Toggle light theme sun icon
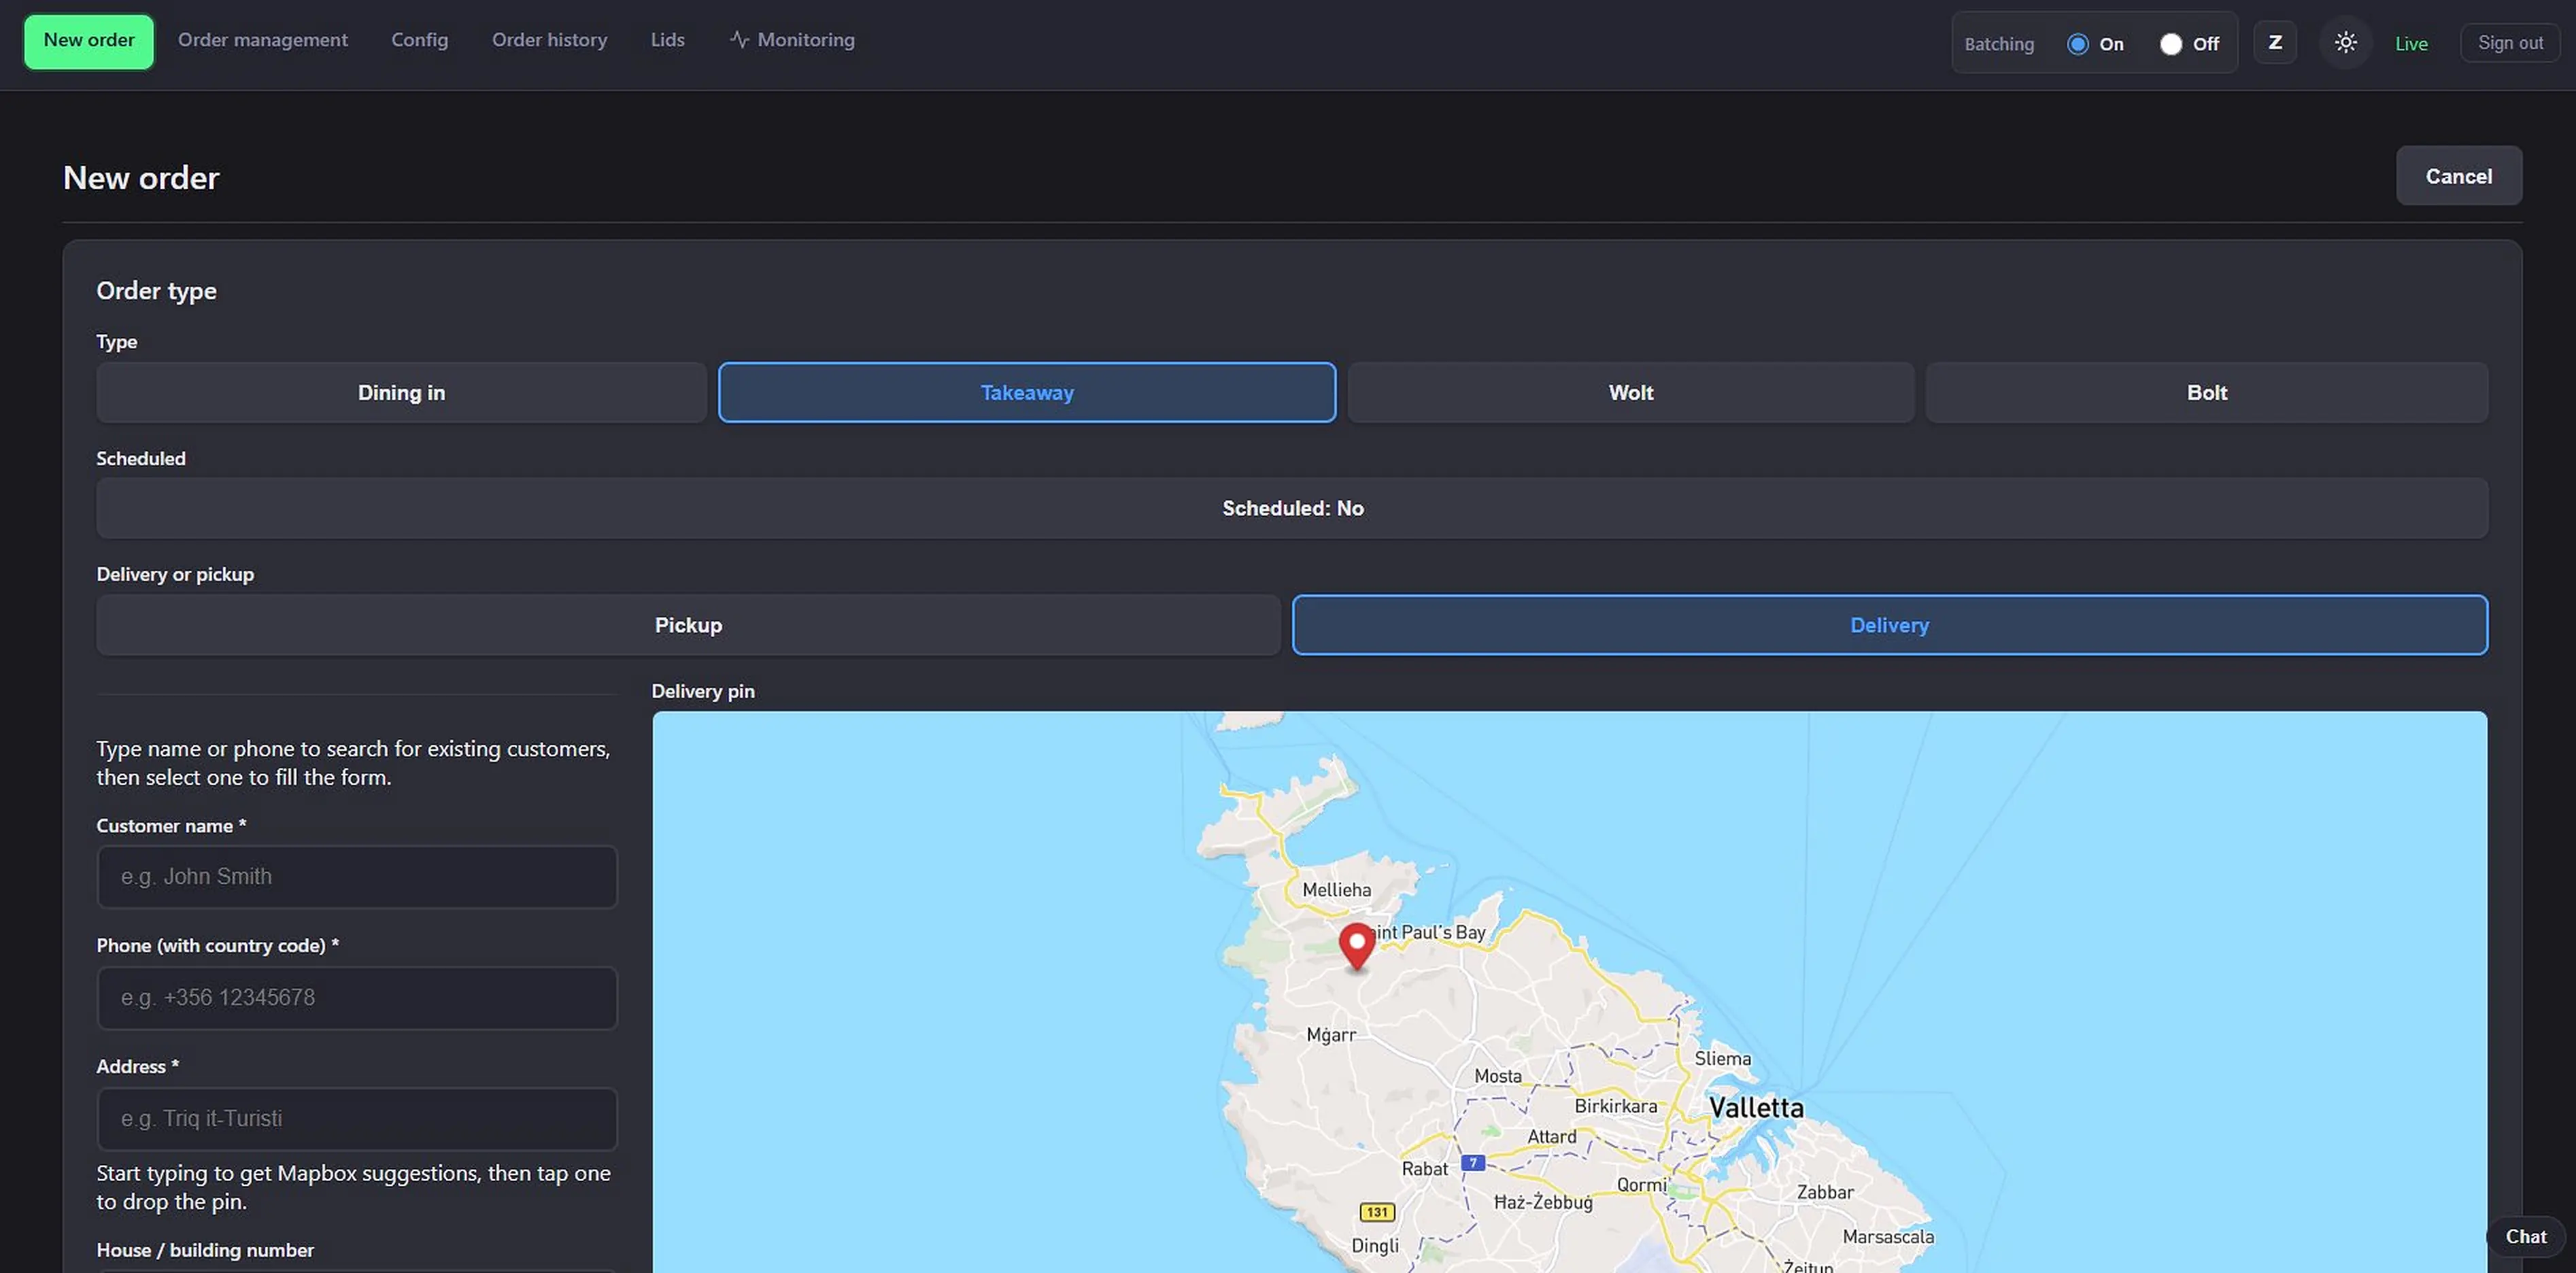This screenshot has width=2576, height=1273. coord(2346,43)
